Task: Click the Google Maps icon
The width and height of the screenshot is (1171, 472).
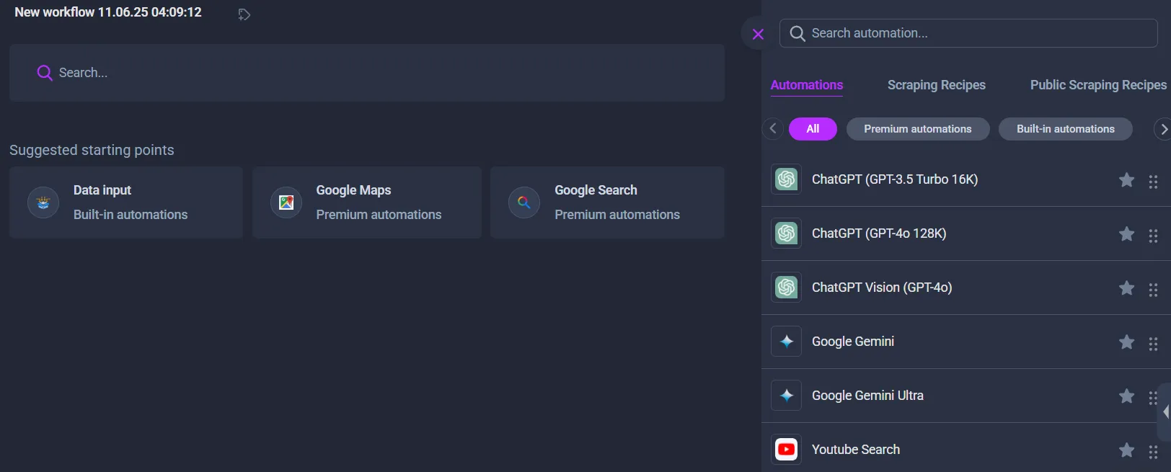Action: (286, 202)
